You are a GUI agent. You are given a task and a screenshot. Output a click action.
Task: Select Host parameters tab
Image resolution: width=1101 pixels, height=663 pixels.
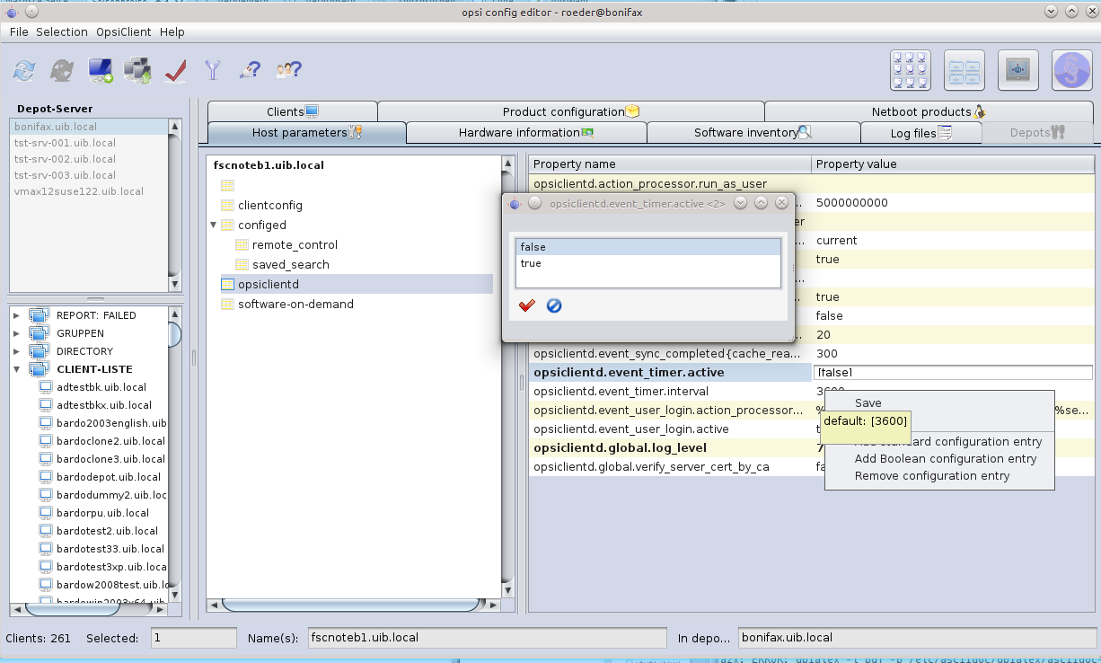pos(306,133)
